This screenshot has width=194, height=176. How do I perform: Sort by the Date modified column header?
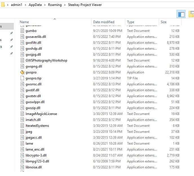tap(104, 22)
